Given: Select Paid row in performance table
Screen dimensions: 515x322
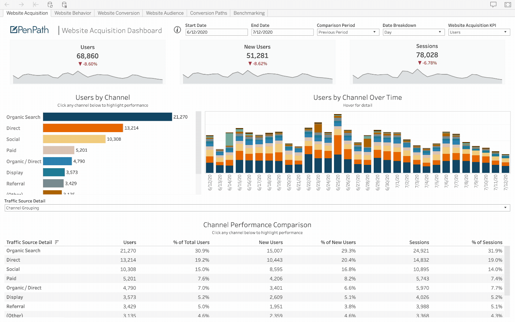Looking at the screenshot, I should click(254, 279).
